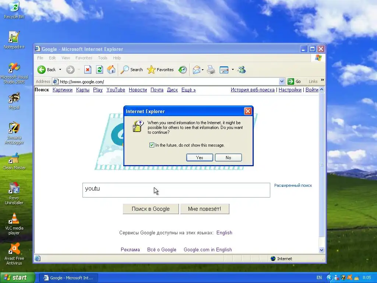This screenshot has width=377, height=283.
Task: Open the Edit menu
Action: point(52,58)
